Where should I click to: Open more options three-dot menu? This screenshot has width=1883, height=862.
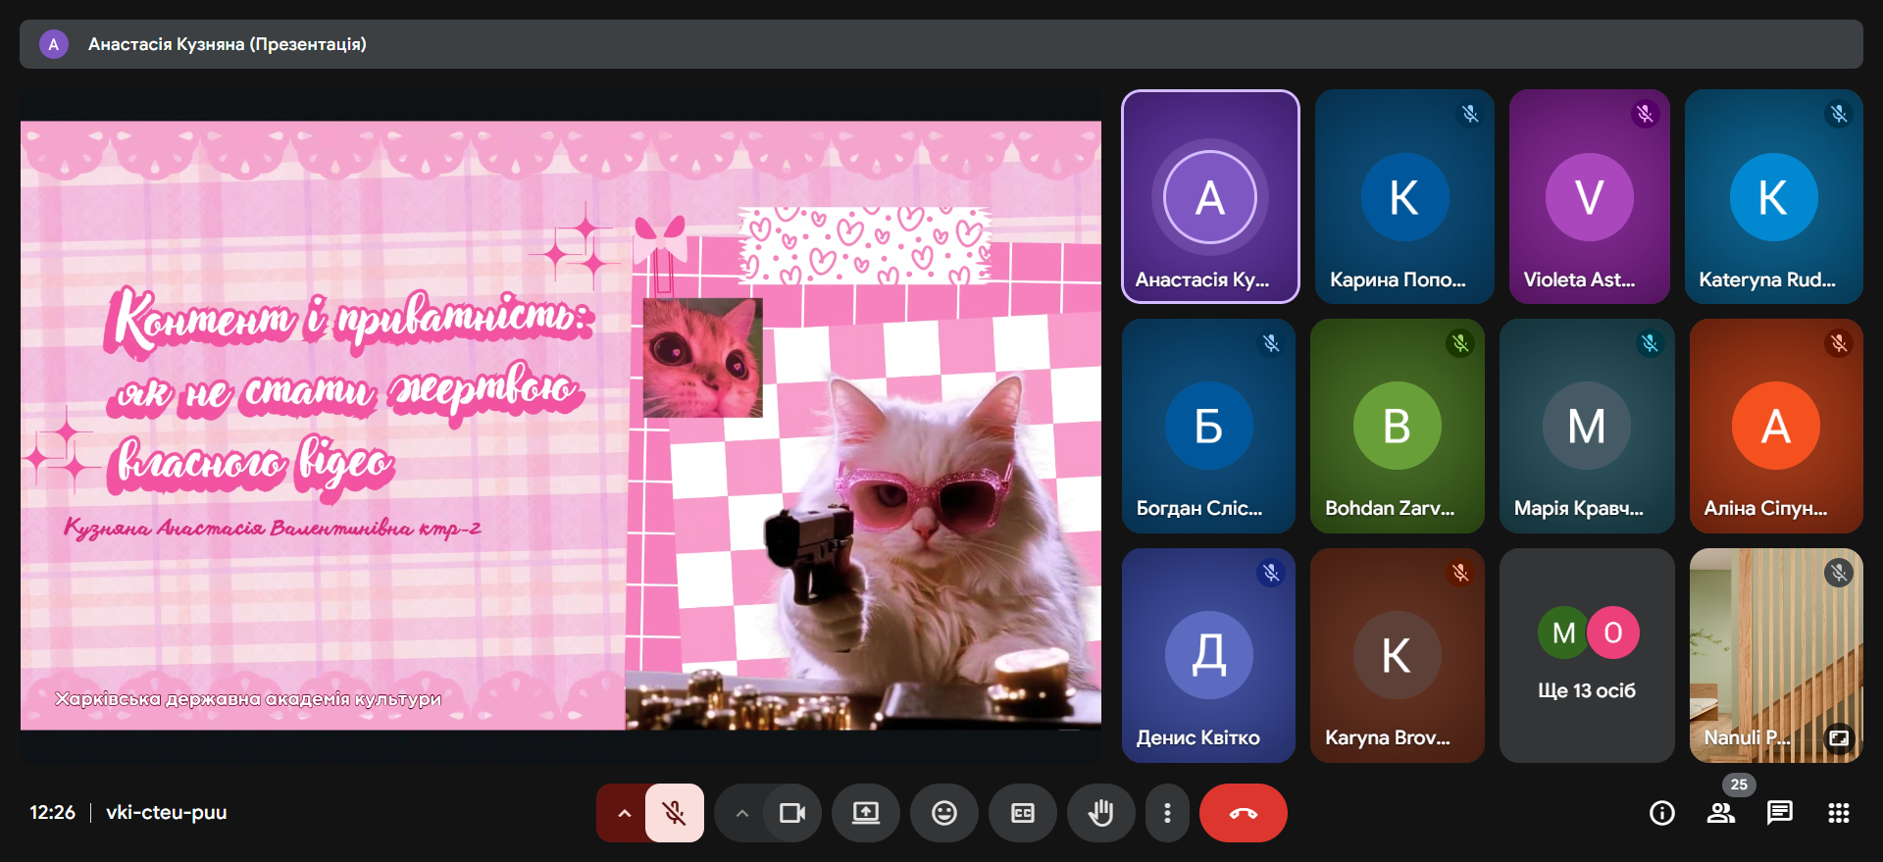tap(1167, 813)
